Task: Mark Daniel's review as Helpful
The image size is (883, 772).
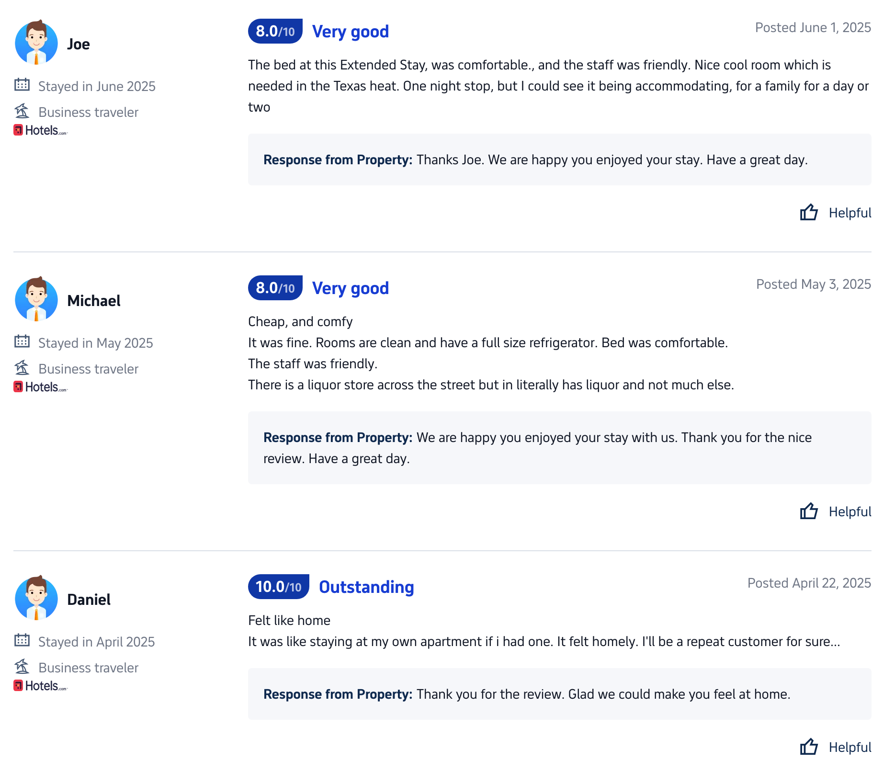Action: pyautogui.click(x=849, y=748)
